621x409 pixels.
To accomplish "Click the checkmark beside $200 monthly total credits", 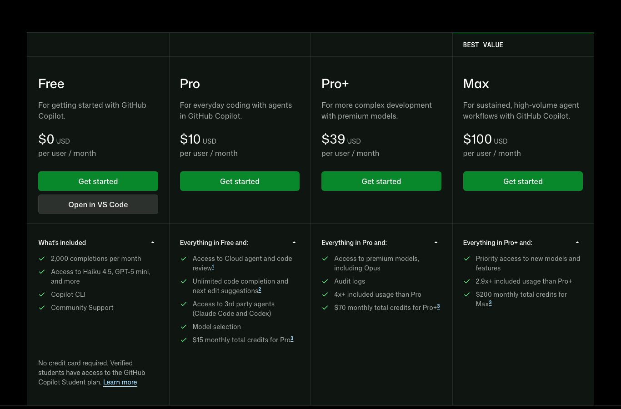I will click(x=467, y=294).
